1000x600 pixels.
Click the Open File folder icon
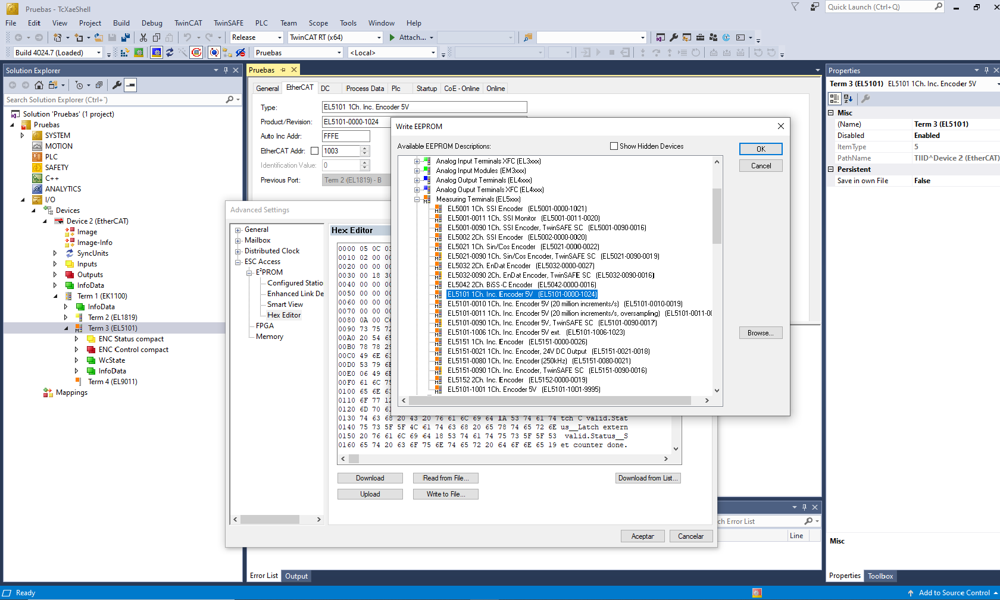click(99, 37)
